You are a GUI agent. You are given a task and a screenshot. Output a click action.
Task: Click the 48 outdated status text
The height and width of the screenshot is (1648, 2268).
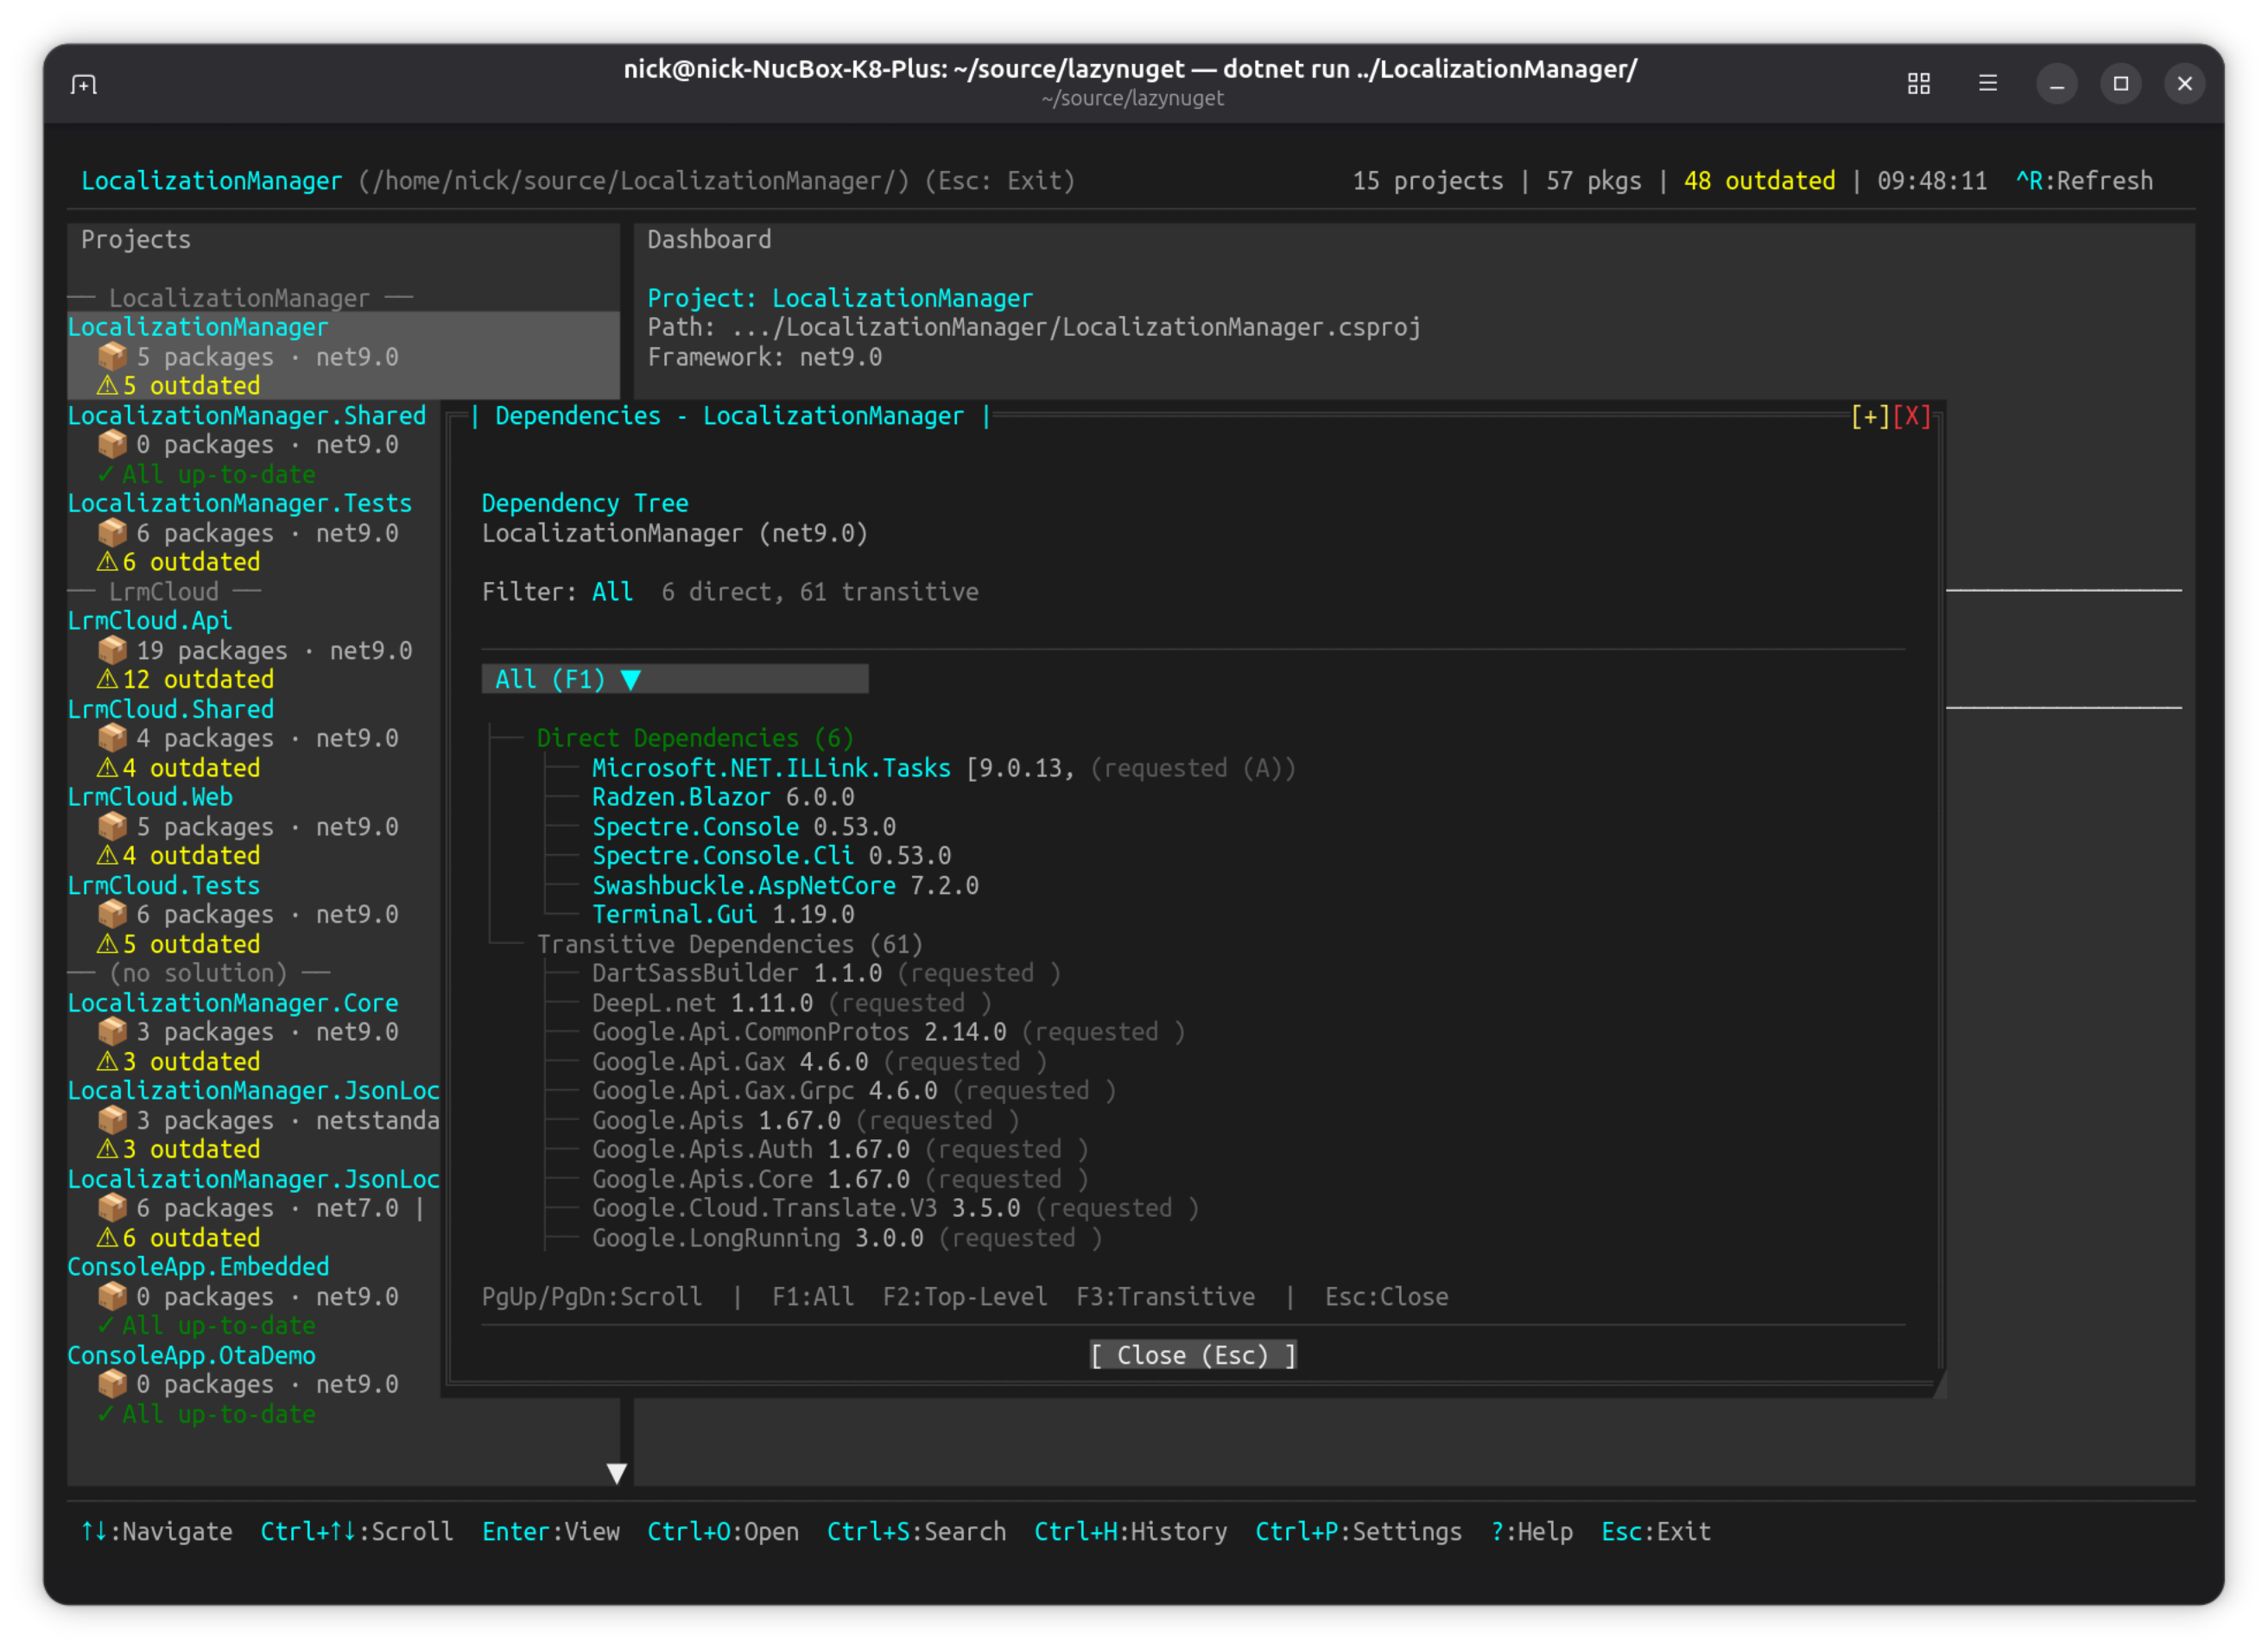[1759, 181]
